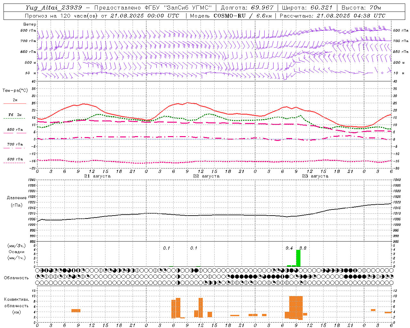The image size is (410, 328).
Task: Click the 2м temperature legend red line
Action: click(15, 103)
